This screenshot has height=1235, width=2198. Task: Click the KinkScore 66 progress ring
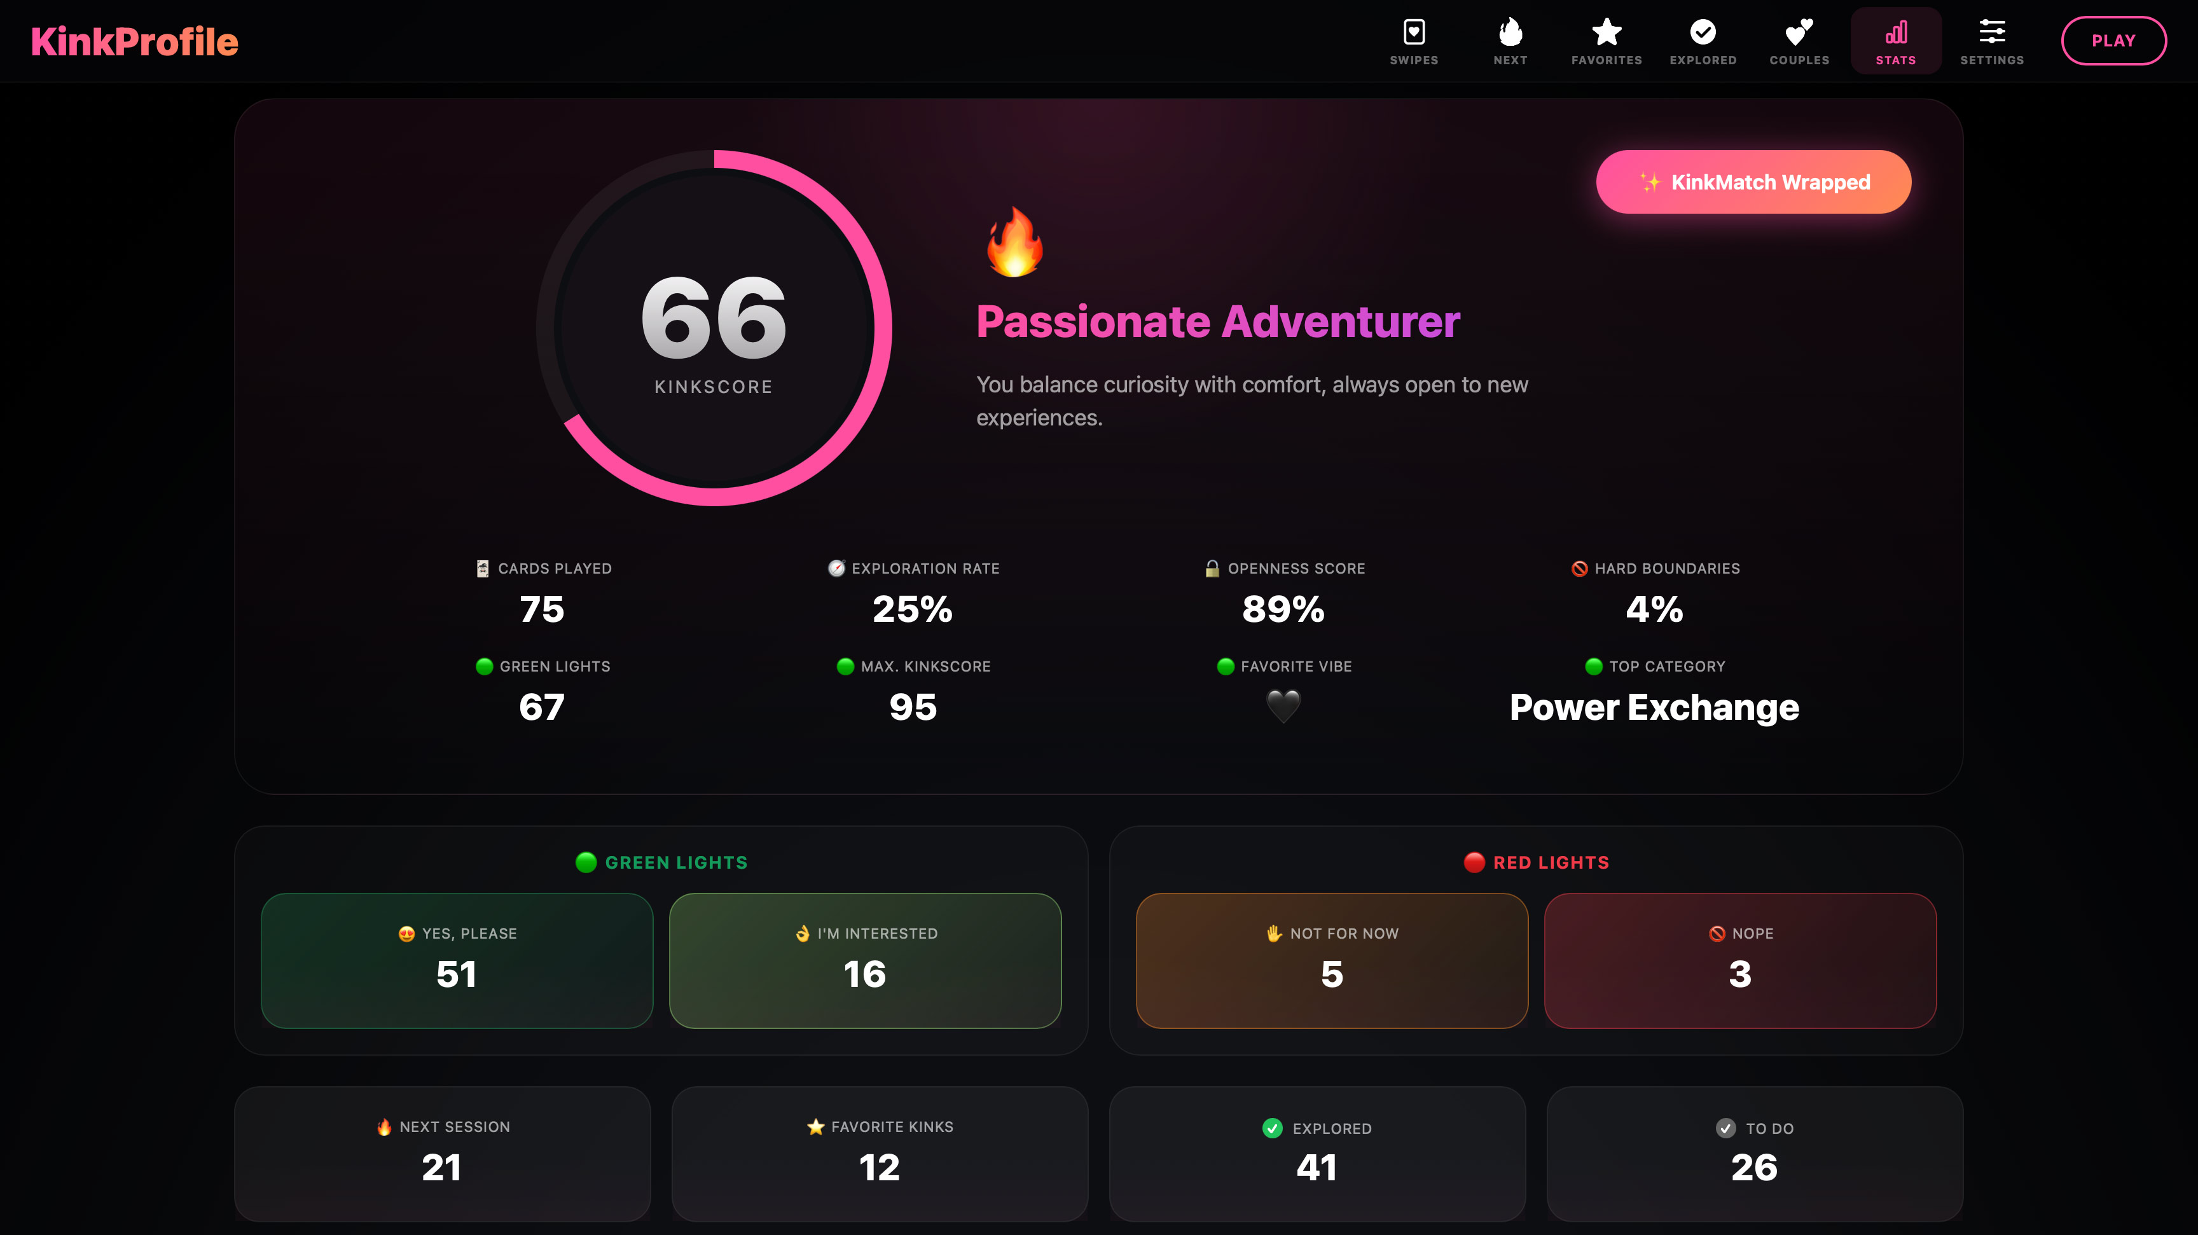coord(714,328)
